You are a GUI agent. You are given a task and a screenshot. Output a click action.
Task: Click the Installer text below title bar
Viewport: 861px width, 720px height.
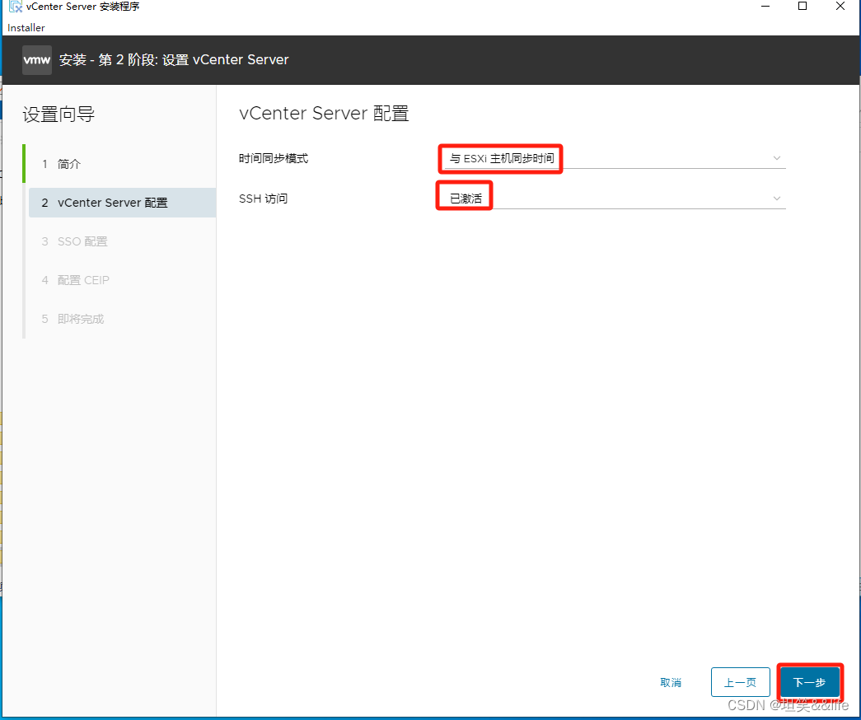26,27
